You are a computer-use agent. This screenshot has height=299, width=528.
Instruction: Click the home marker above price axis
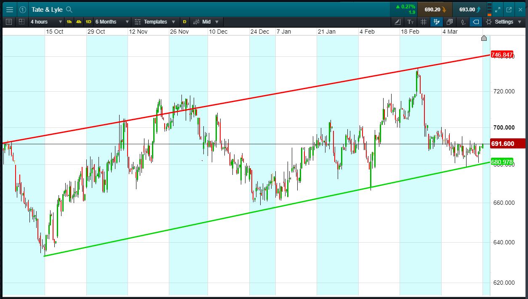(x=484, y=38)
